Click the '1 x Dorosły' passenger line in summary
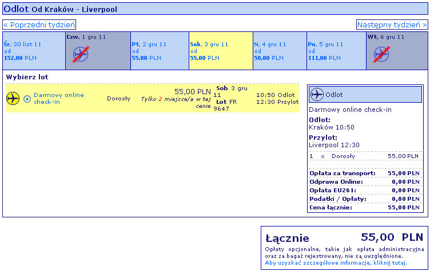The height and width of the screenshot is (275, 438). (364, 156)
